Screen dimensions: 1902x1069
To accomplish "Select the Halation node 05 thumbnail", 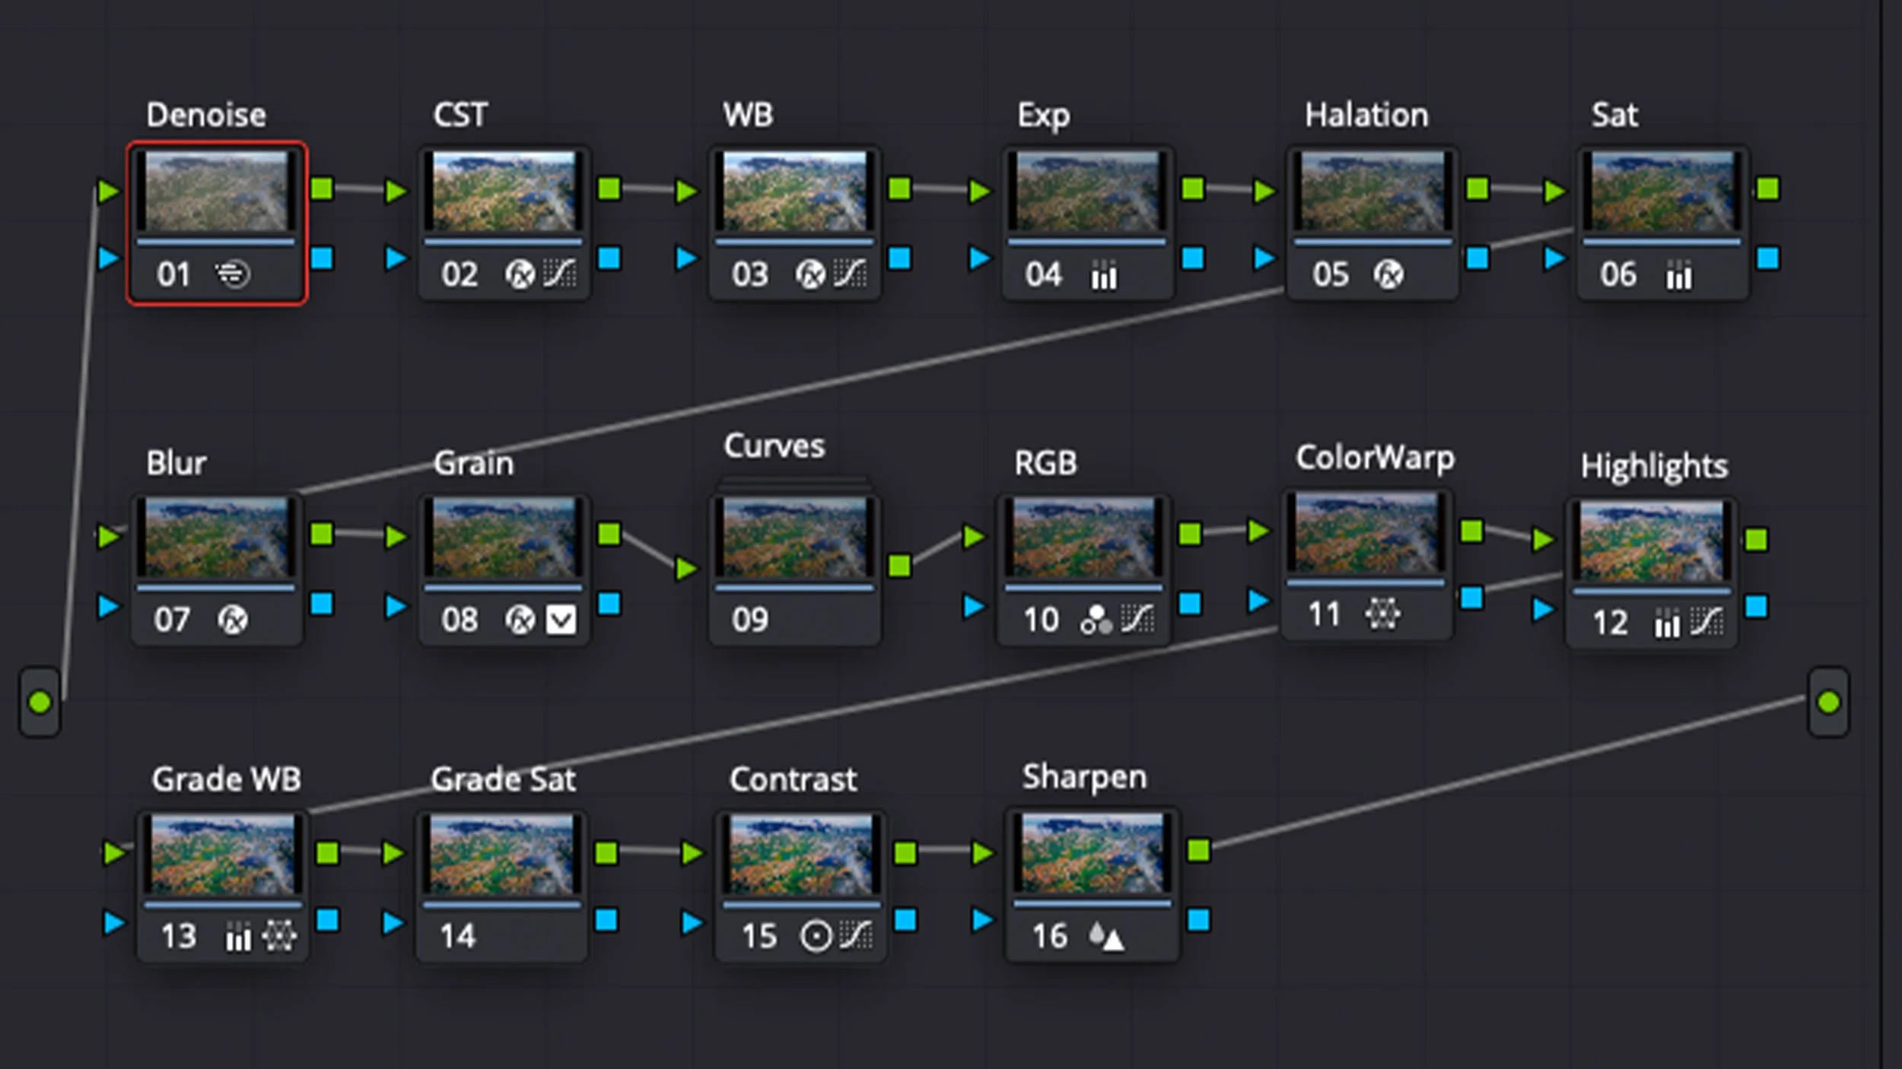I will tap(1372, 191).
